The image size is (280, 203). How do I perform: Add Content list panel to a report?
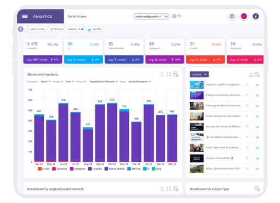tap(257, 75)
